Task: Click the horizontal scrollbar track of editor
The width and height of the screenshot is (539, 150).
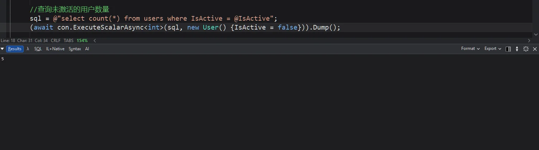Action: [311, 41]
